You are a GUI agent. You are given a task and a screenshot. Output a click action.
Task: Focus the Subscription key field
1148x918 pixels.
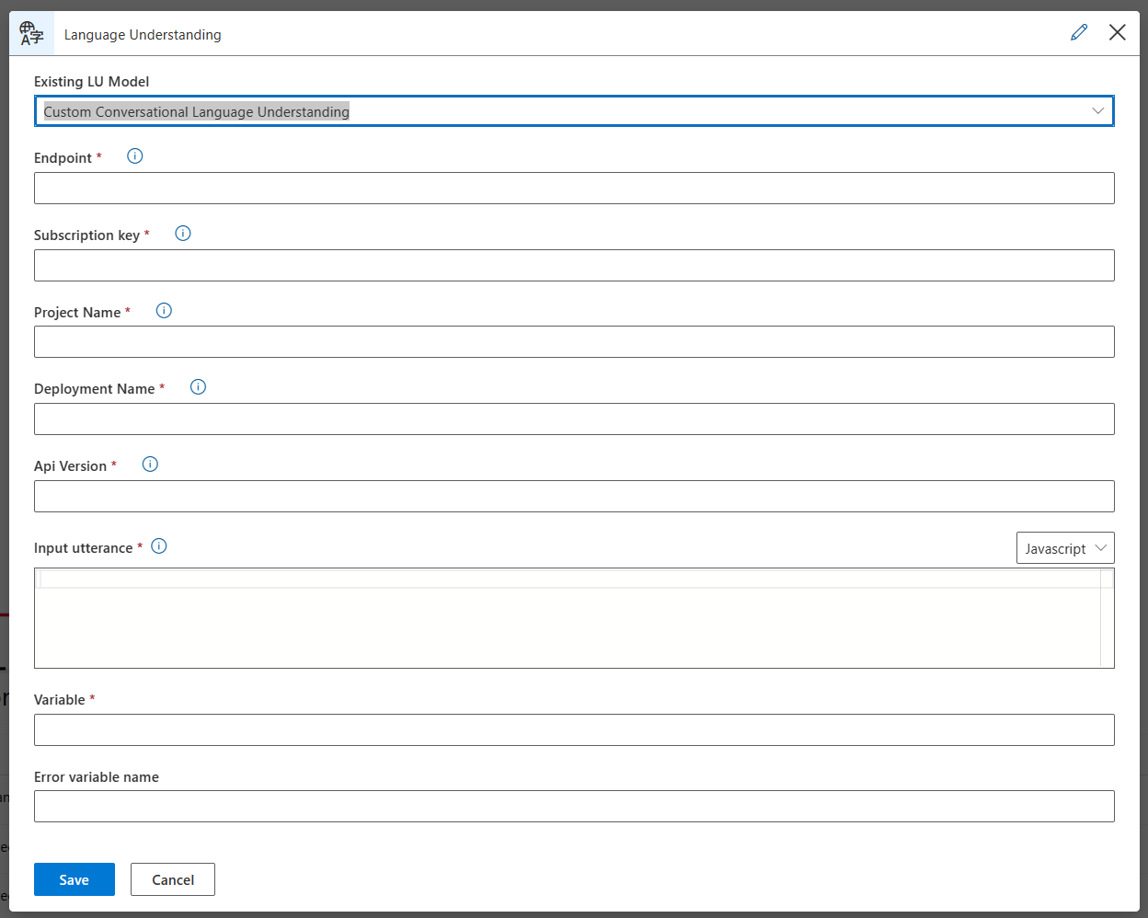click(574, 265)
